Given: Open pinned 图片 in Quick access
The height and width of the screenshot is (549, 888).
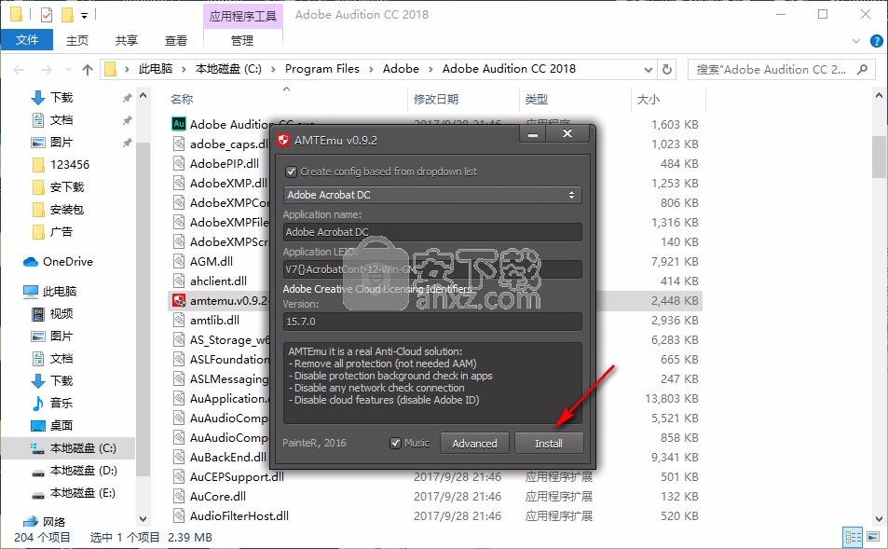Looking at the screenshot, I should point(61,143).
